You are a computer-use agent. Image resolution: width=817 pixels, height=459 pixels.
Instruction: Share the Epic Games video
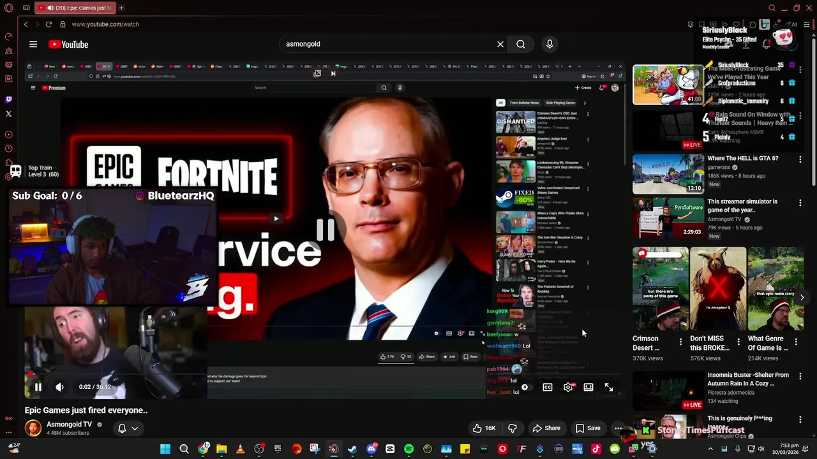pyautogui.click(x=546, y=428)
